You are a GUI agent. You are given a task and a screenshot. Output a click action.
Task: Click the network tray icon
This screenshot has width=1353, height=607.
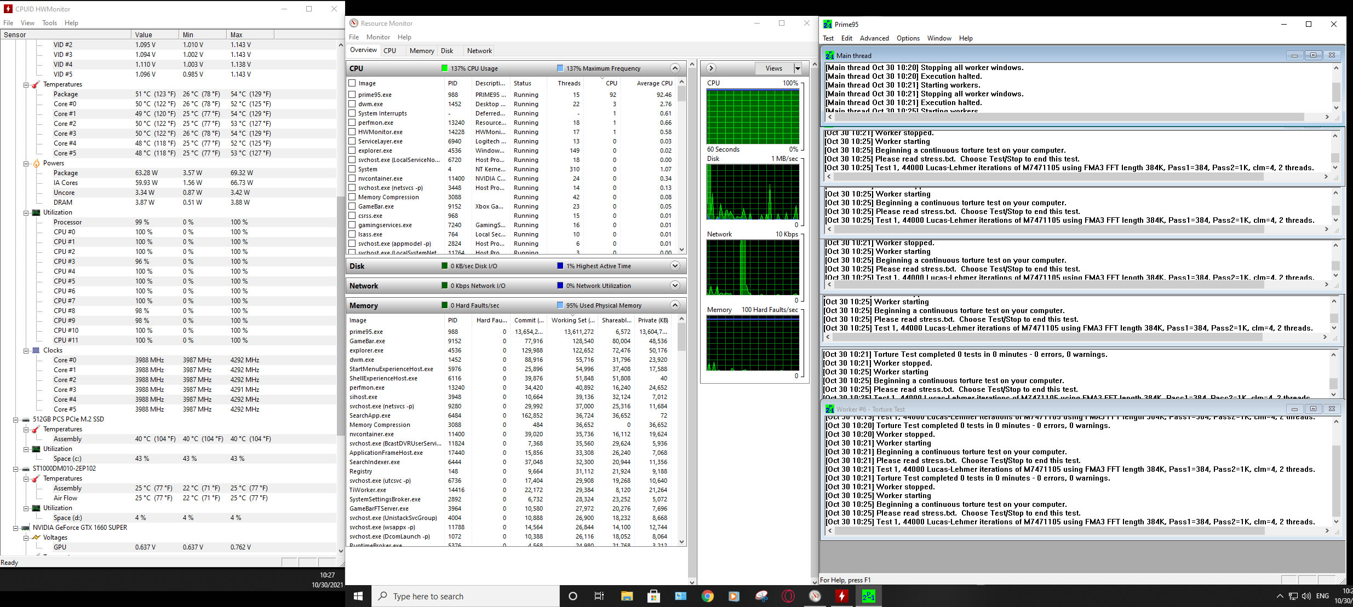[x=1293, y=596]
